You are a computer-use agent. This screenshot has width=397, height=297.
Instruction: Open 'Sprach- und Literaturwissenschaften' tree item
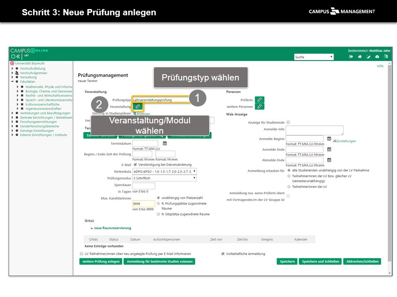[49, 100]
